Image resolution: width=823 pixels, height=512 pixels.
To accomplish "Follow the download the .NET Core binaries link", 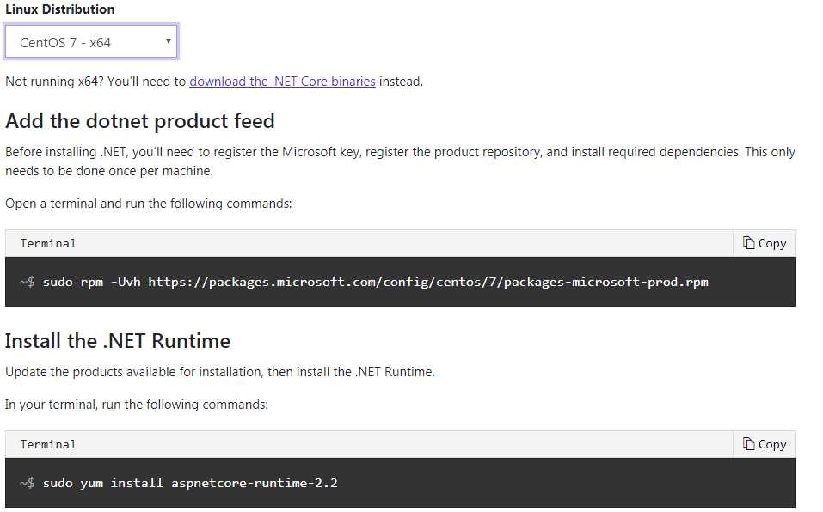I will (282, 82).
